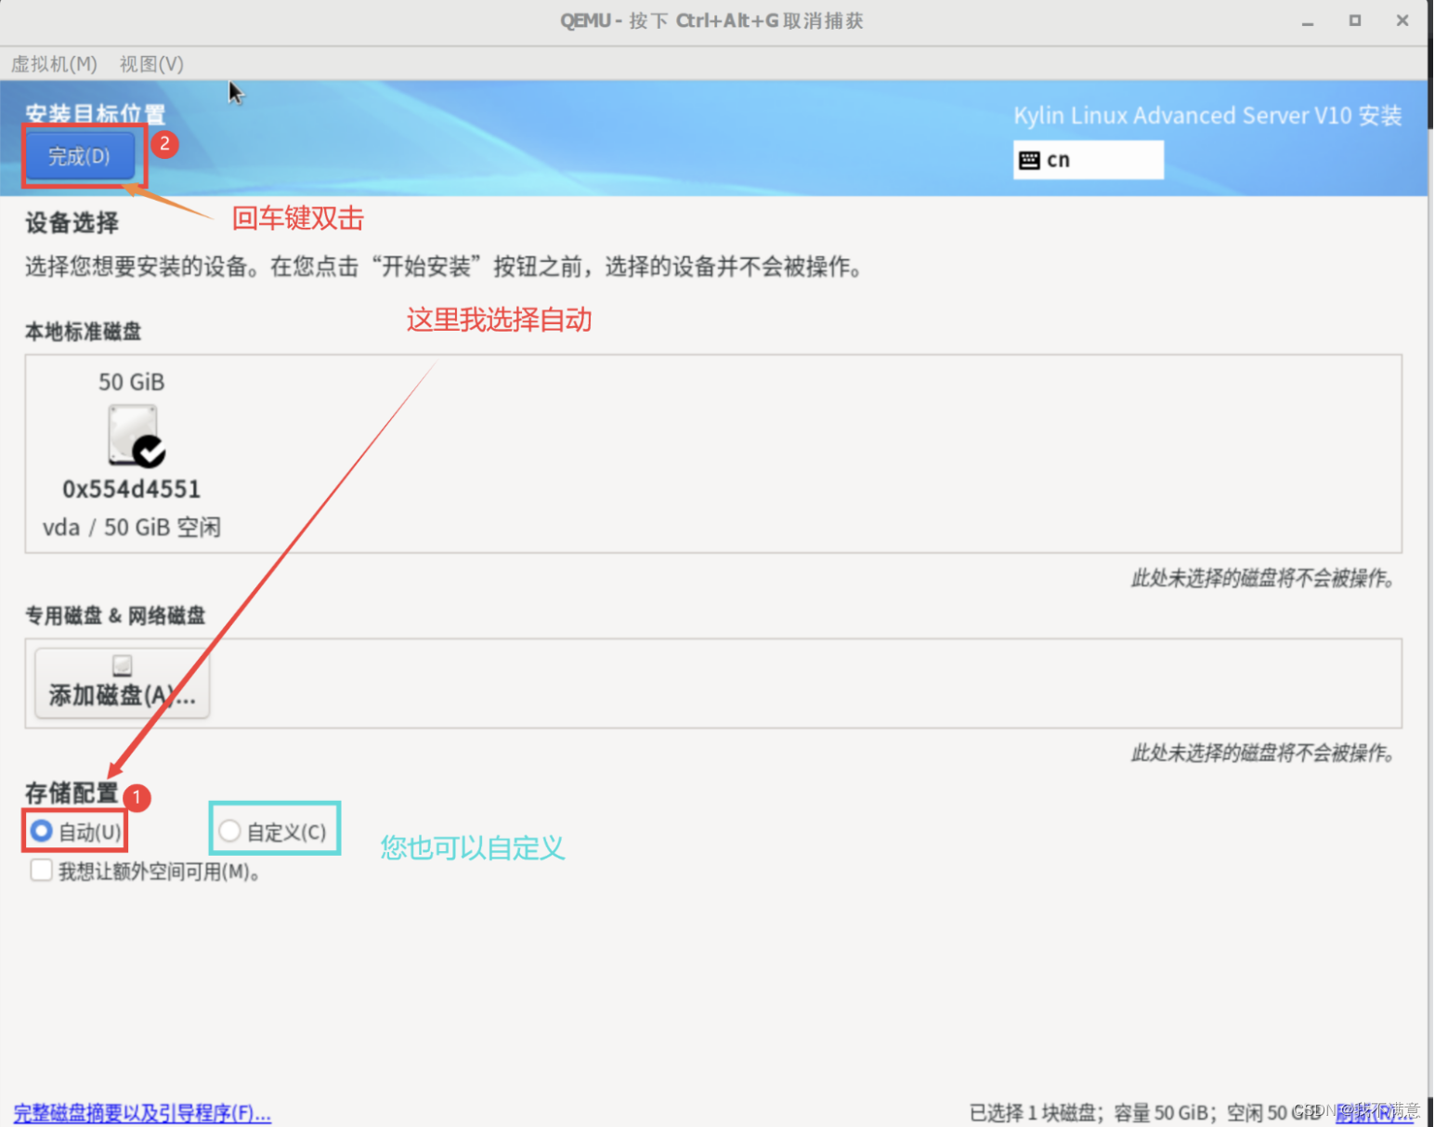Click the keyboard layout icon beside cn
This screenshot has height=1127, width=1435.
(1029, 160)
